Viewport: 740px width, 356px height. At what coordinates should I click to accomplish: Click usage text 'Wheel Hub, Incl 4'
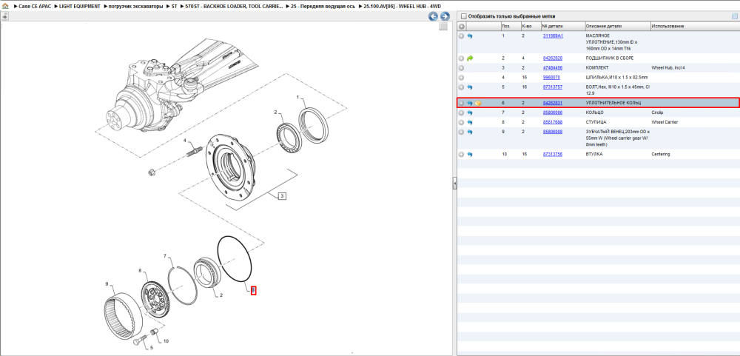click(x=667, y=68)
